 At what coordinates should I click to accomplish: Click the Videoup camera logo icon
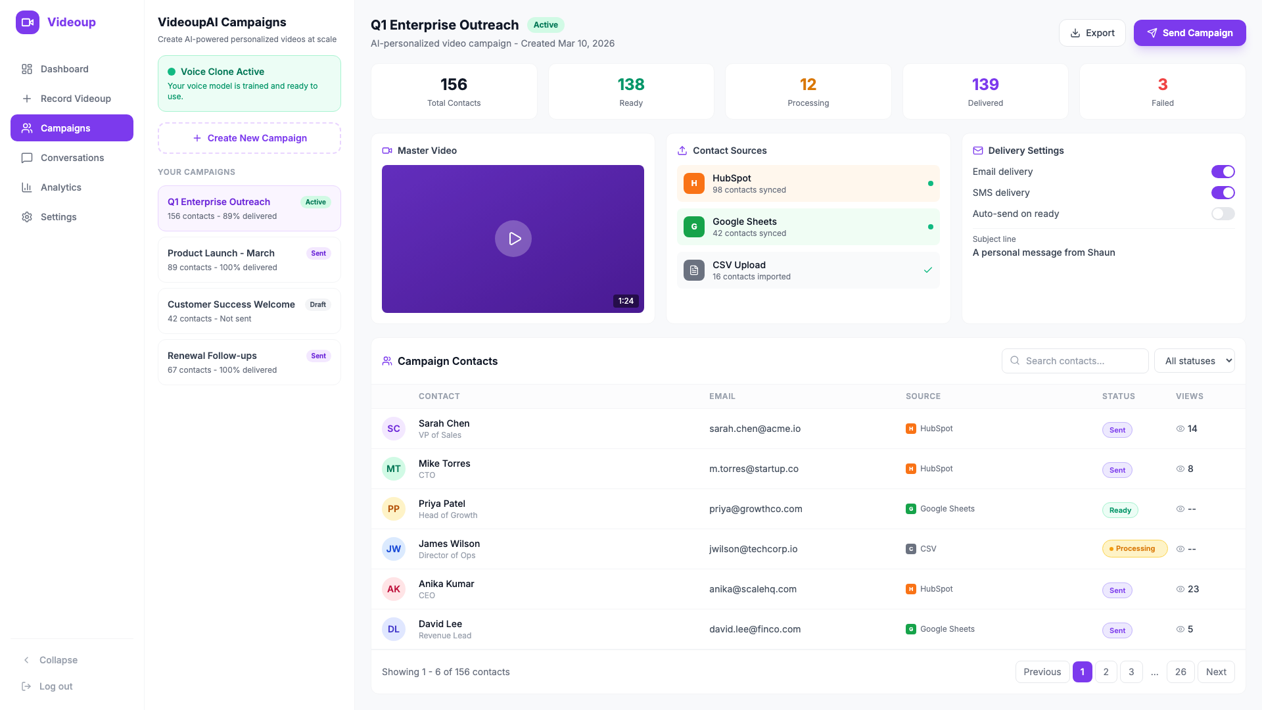(27, 22)
